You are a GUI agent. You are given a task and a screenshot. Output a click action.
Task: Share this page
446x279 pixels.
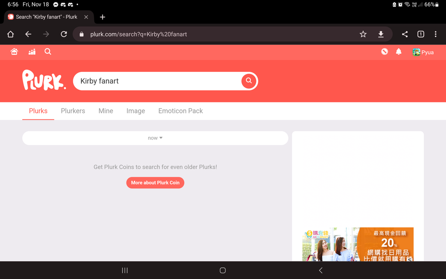[x=405, y=34]
